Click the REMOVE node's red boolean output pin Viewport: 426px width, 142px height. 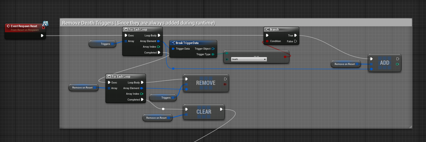tap(225, 84)
